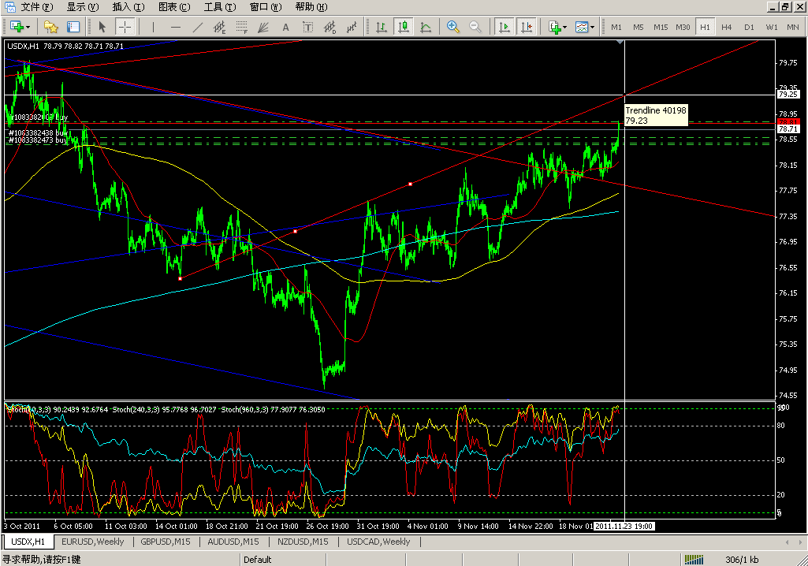Switch chart to candlestick display
Image resolution: width=808 pixels, height=566 pixels.
[x=404, y=27]
